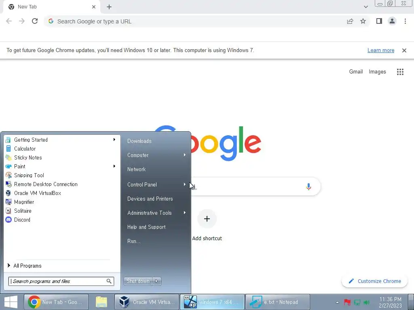The image size is (414, 310).
Task: Click the Shut down button
Action: click(138, 281)
